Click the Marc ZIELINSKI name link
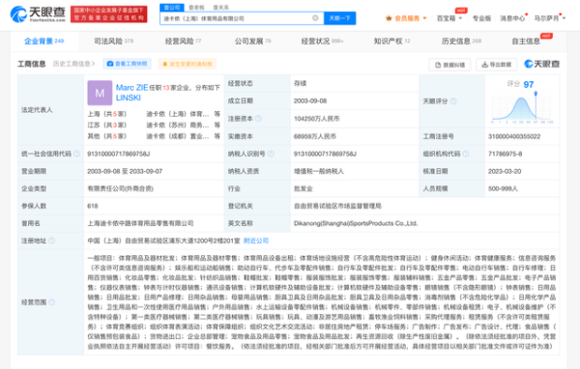Image resolution: width=580 pixels, height=369 pixels. (131, 93)
